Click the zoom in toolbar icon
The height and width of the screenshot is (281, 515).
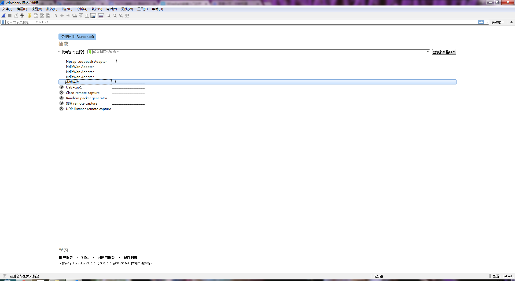pyautogui.click(x=109, y=16)
